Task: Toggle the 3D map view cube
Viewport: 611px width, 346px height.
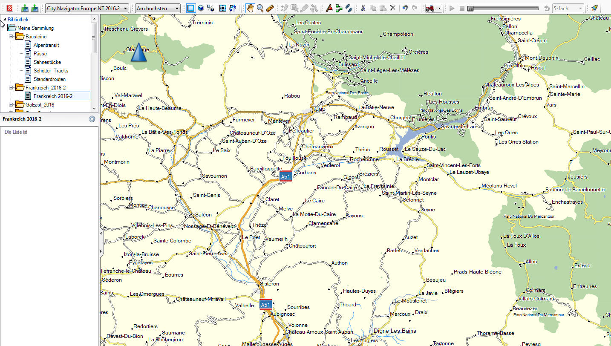Action: (x=200, y=8)
